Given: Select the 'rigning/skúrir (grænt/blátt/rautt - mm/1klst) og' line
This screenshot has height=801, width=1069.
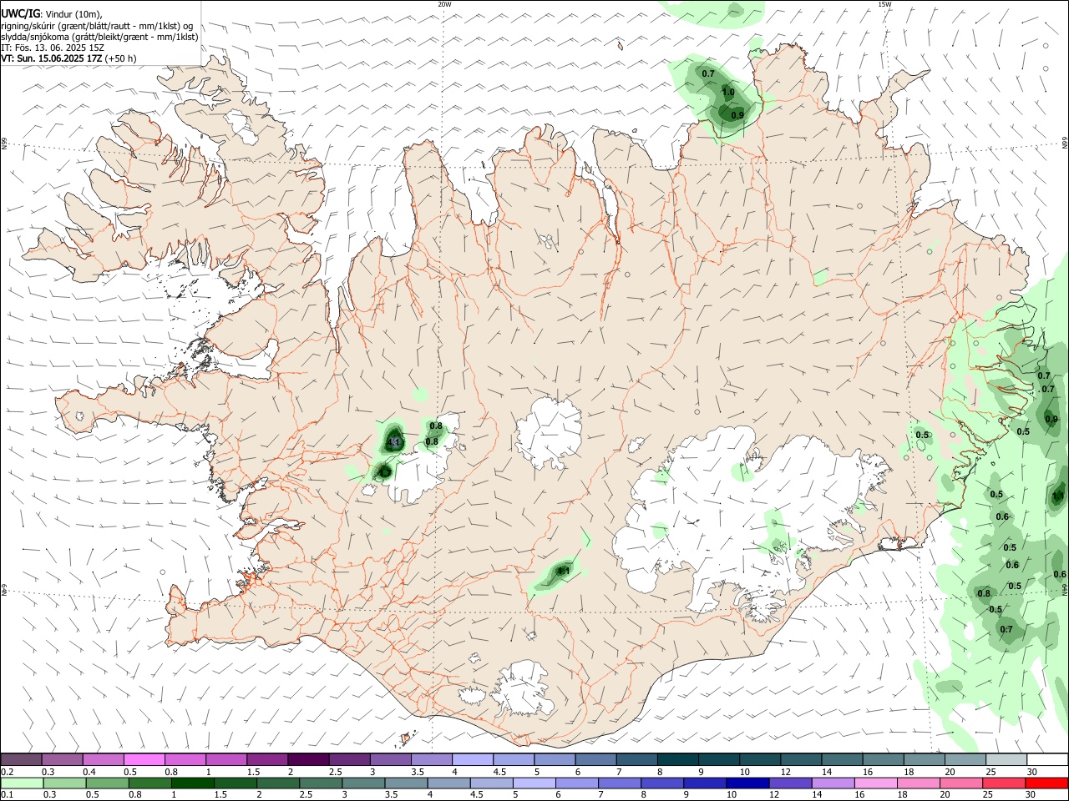Looking at the screenshot, I should pos(97,25).
